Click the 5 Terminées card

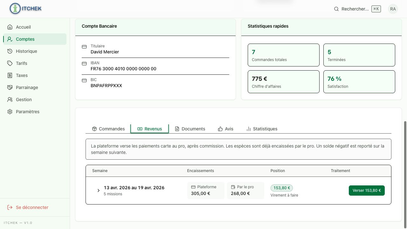[359, 55]
